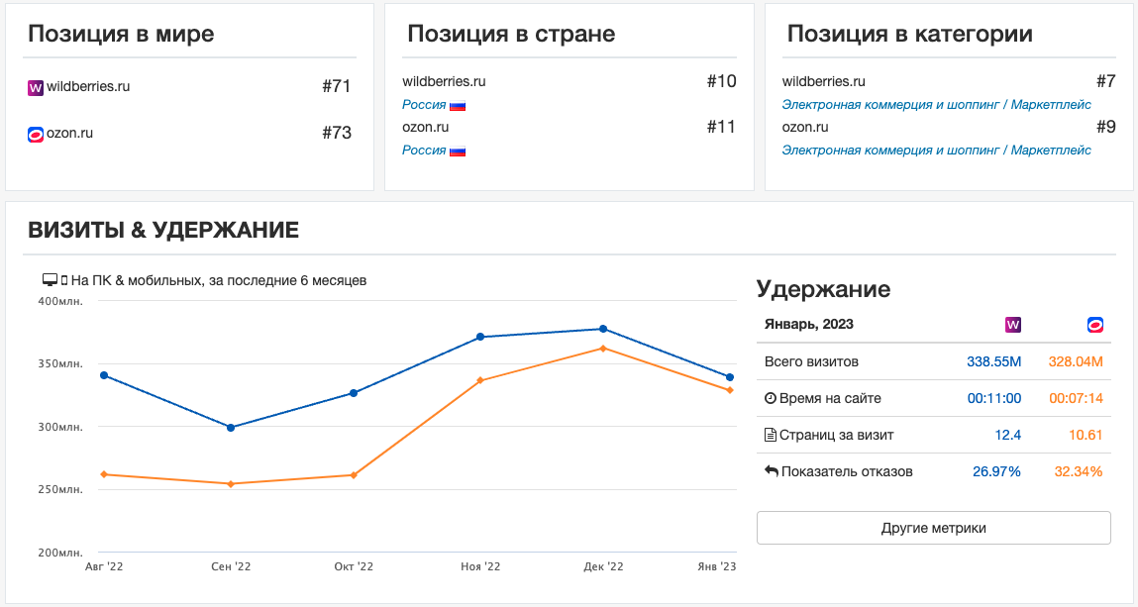Click the desktop monitor icon above the chart

(x=51, y=280)
